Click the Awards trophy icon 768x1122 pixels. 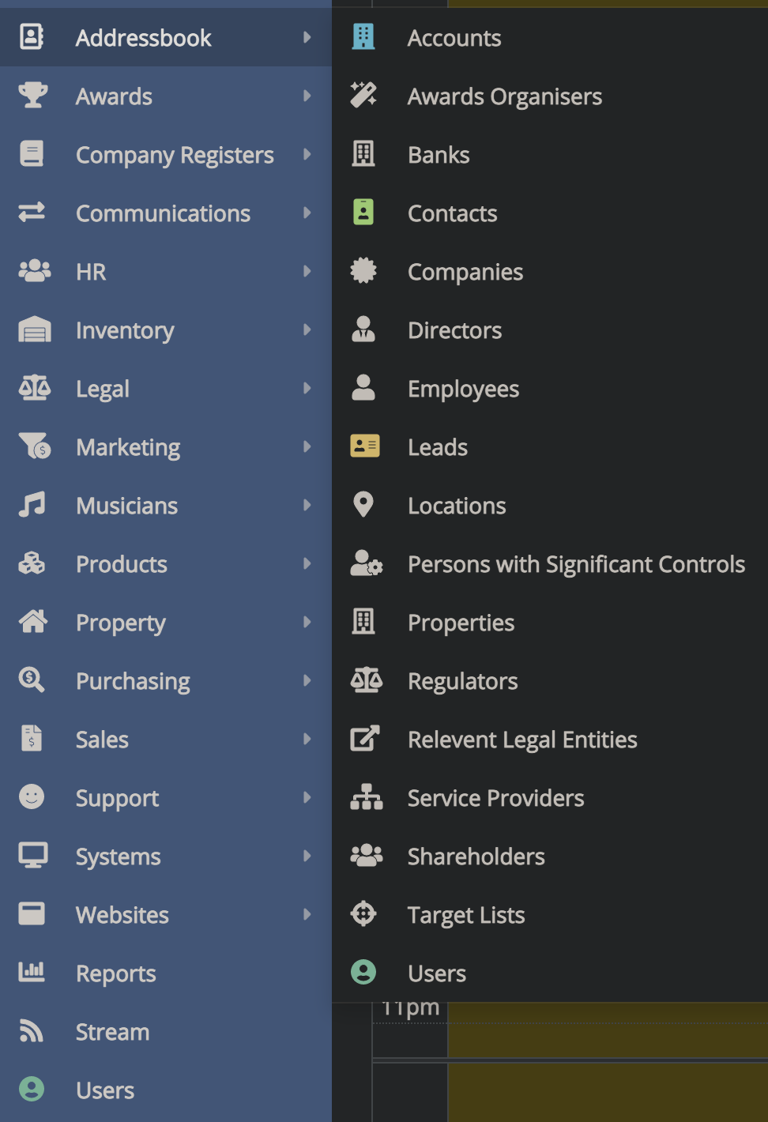tap(32, 96)
